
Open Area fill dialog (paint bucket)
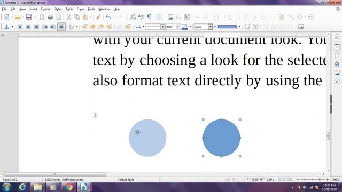(215, 27)
